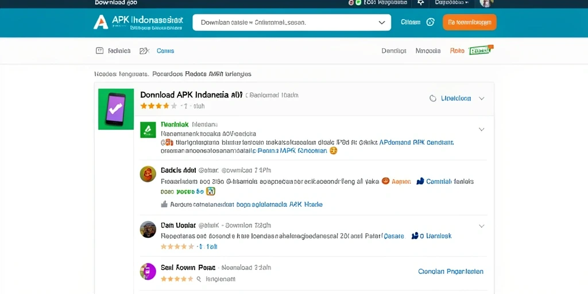Open the orange Reko tab
The width and height of the screenshot is (588, 294).
[x=457, y=51]
